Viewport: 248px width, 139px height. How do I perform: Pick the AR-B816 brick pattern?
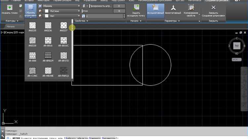(x=48, y=41)
